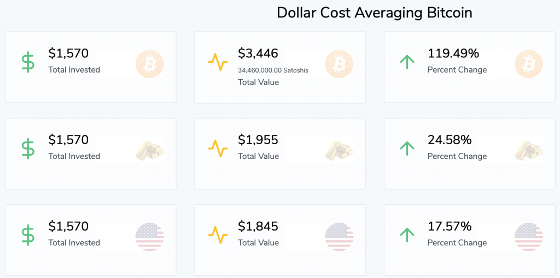
Task: Click the yellow pulse icon beside $3,446
Action: [218, 62]
